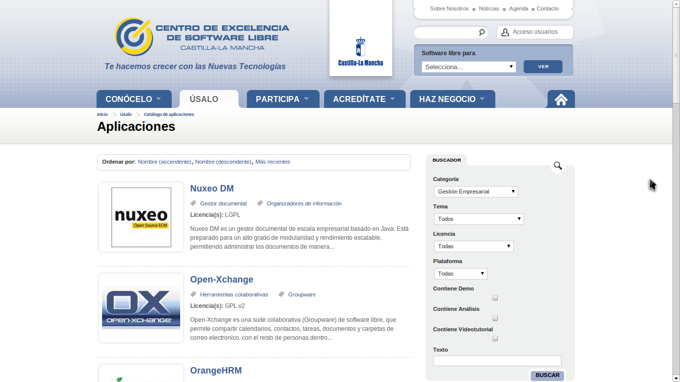
Task: Open the Nuxeo DM application title
Action: (x=212, y=189)
